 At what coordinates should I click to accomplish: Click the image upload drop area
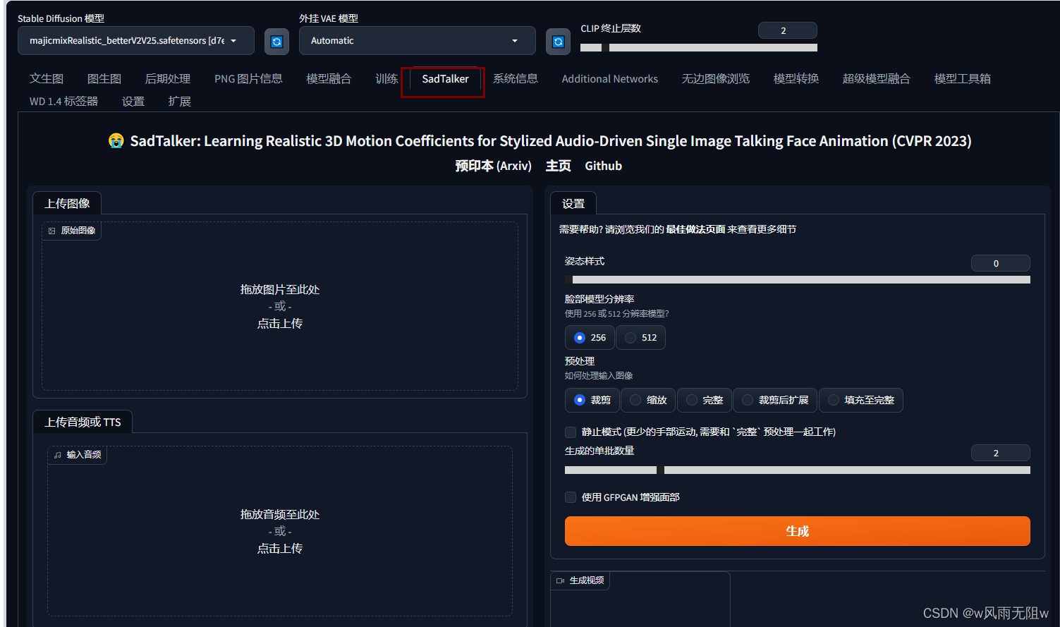tap(280, 306)
